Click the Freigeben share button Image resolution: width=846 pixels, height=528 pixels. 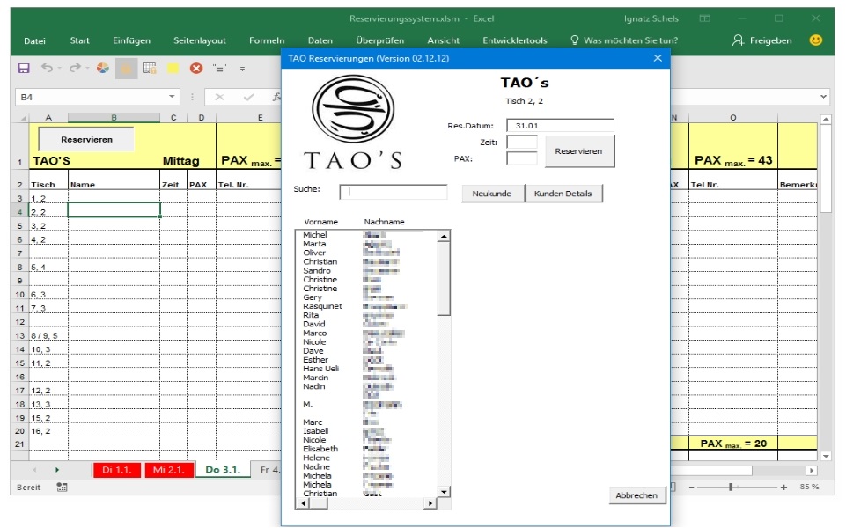tap(761, 40)
